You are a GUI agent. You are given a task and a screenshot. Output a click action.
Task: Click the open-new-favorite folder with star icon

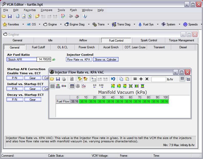coord(37,16)
